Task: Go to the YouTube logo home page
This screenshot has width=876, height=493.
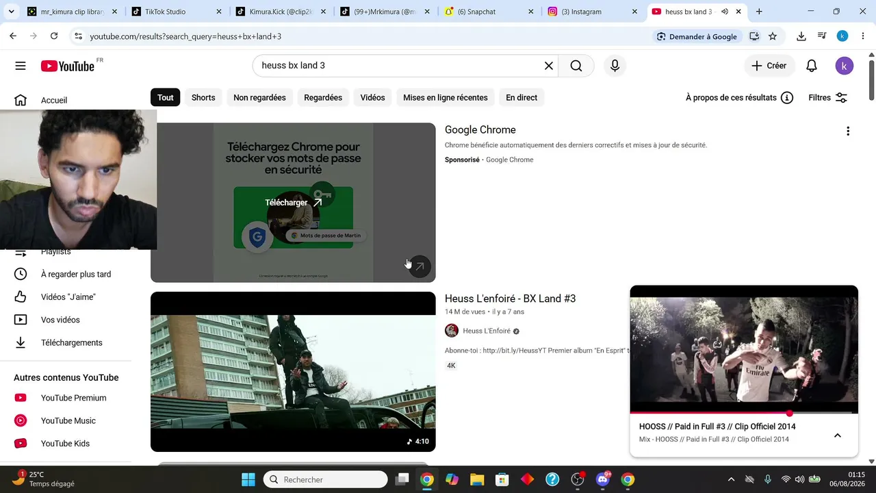Action: coord(67,66)
